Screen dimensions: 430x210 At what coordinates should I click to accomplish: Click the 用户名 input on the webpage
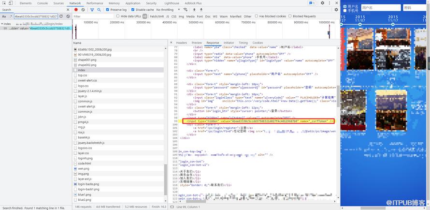381,8
